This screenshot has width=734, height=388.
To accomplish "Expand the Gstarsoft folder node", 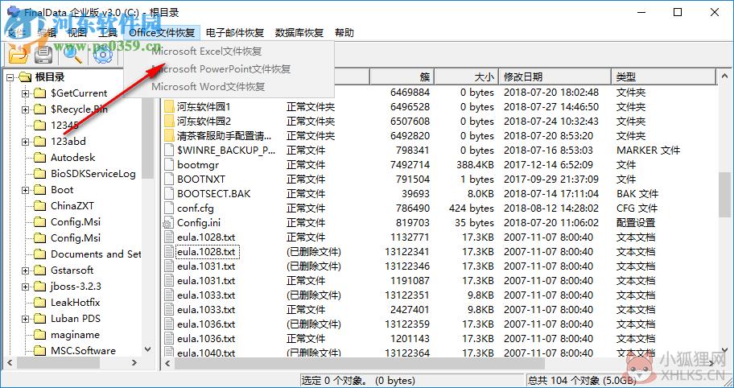I will click(25, 270).
